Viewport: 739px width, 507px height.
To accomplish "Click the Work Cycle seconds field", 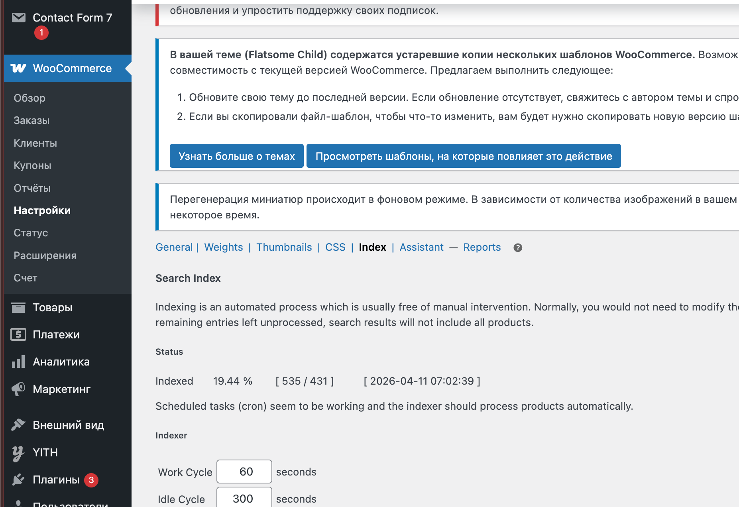I will 244,472.
